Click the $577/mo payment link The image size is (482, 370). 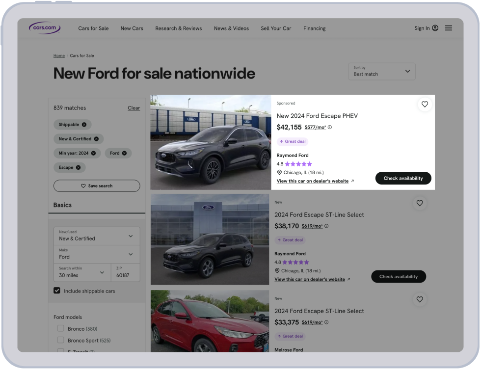[317, 128]
